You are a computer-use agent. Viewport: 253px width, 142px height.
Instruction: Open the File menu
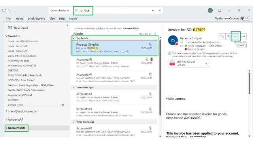click(8, 19)
